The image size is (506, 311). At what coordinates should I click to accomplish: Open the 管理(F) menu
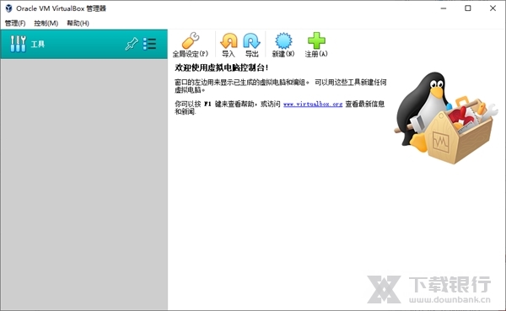pos(15,24)
